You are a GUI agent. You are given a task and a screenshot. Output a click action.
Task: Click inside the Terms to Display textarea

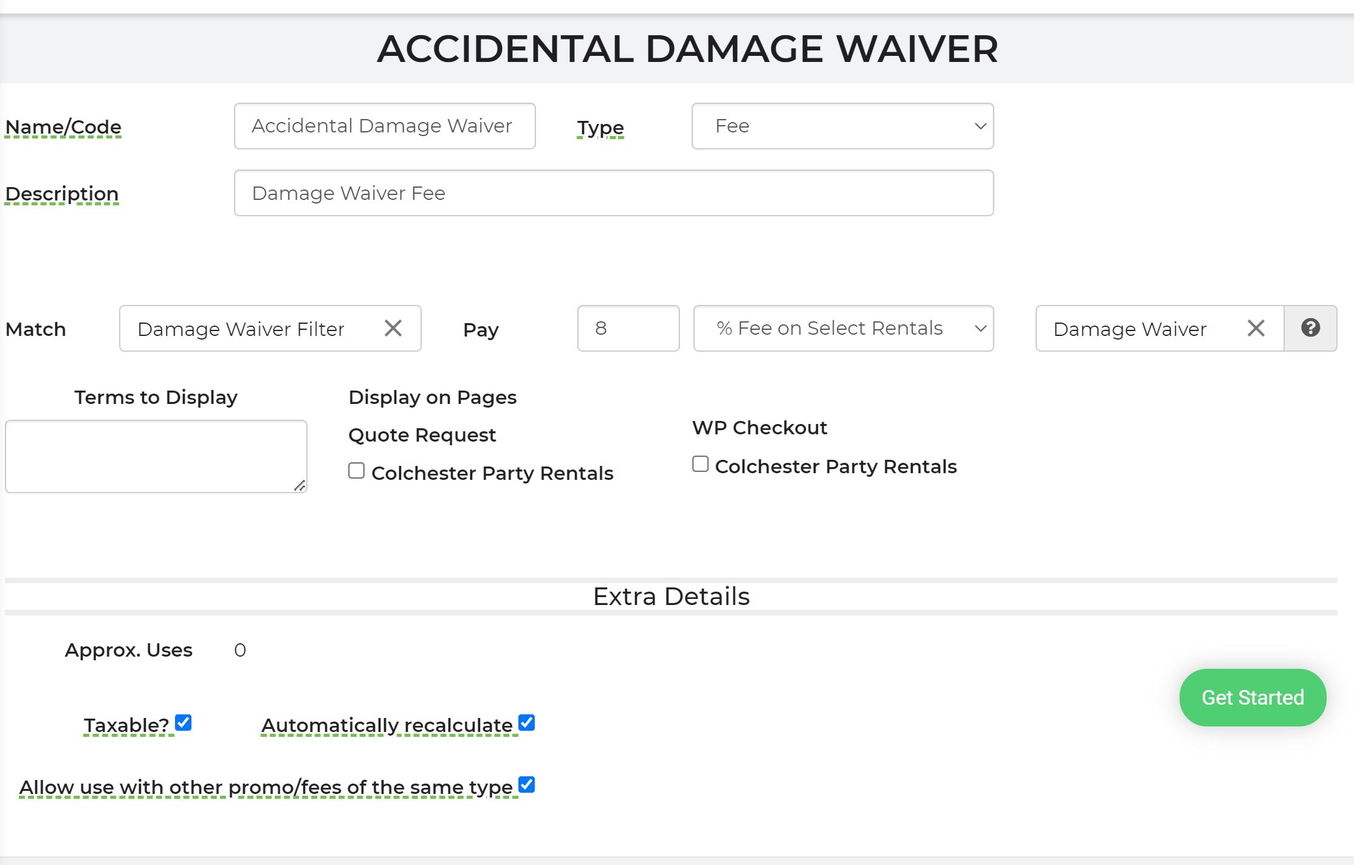(156, 456)
